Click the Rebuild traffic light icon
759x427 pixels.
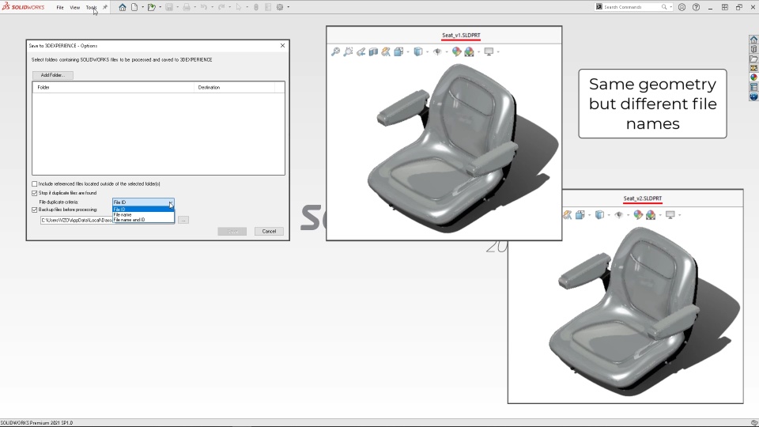click(x=256, y=7)
